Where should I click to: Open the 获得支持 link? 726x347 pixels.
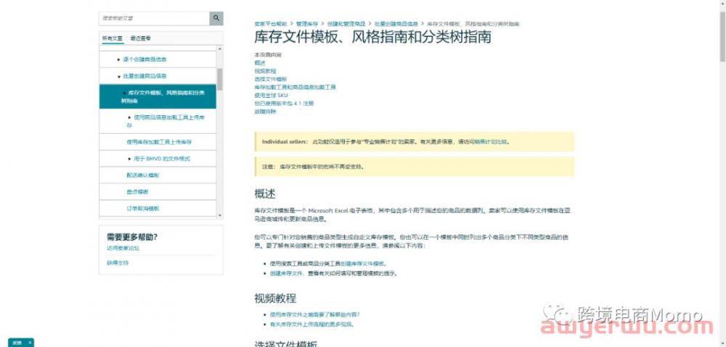coord(118,263)
